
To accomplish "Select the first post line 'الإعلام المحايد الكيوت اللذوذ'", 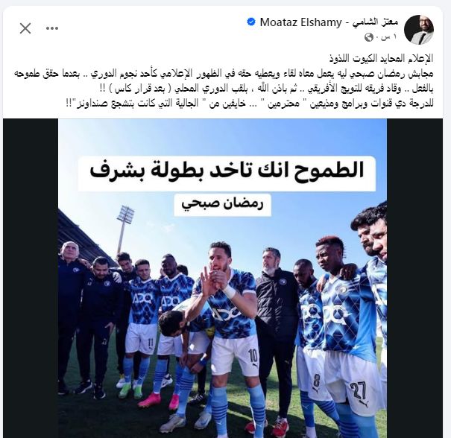I will 381,58.
